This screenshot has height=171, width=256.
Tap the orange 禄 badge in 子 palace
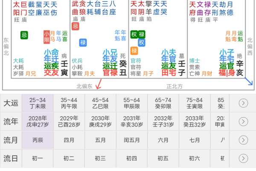pyautogui.click(x=134, y=51)
